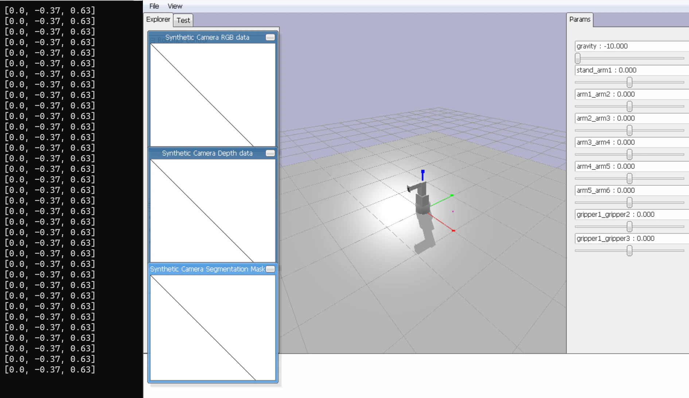This screenshot has width=689, height=398.
Task: Collapse the Synthetic Camera Segmentation Mask window
Action: [270, 269]
